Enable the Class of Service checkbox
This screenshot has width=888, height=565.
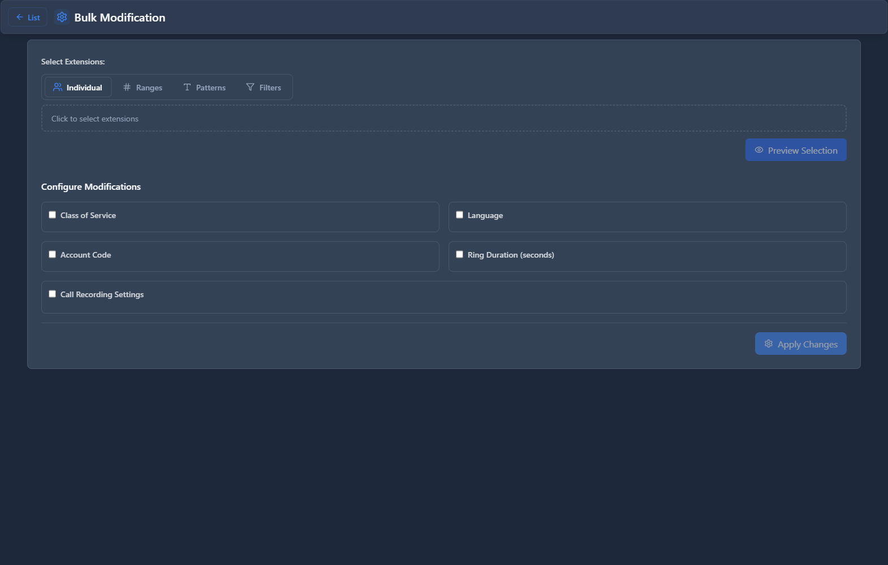[53, 215]
